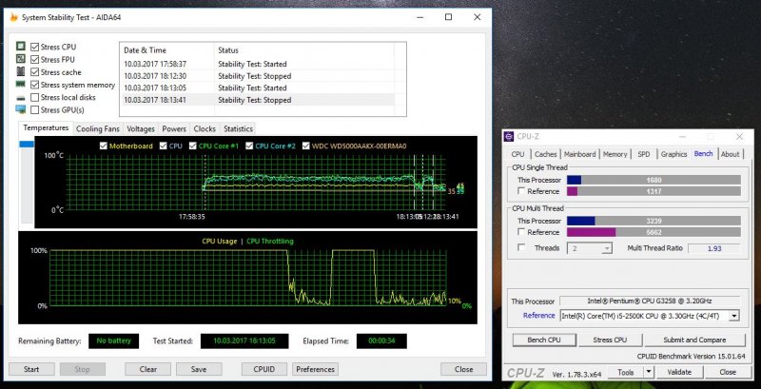Image resolution: width=761 pixels, height=389 pixels.
Task: Click the AIDA64 flame icon in title bar
Action: (x=13, y=16)
